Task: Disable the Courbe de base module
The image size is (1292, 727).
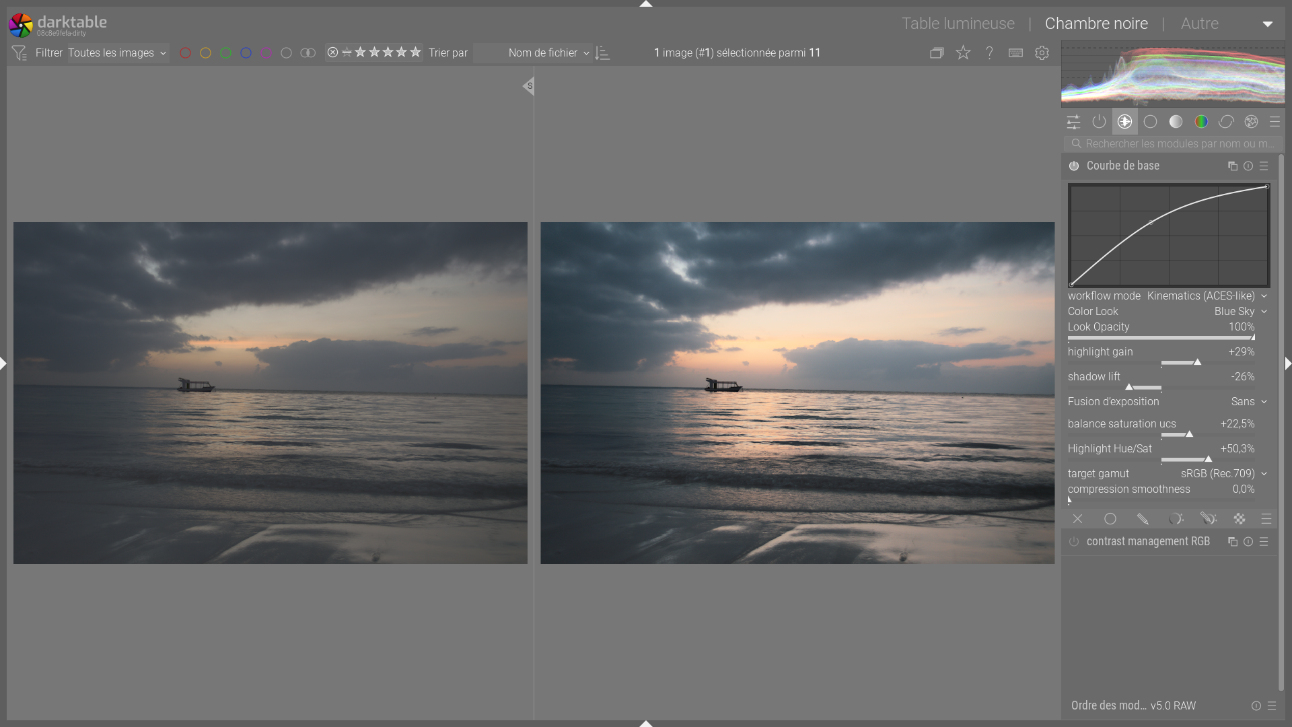Action: coord(1074,166)
